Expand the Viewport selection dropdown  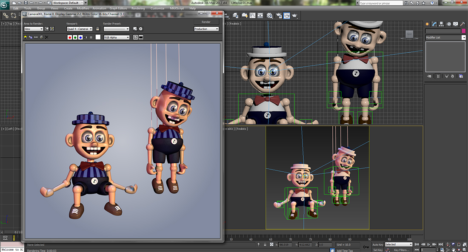coord(79,29)
